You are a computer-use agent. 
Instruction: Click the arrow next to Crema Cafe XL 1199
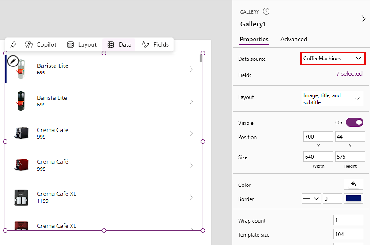click(191, 197)
